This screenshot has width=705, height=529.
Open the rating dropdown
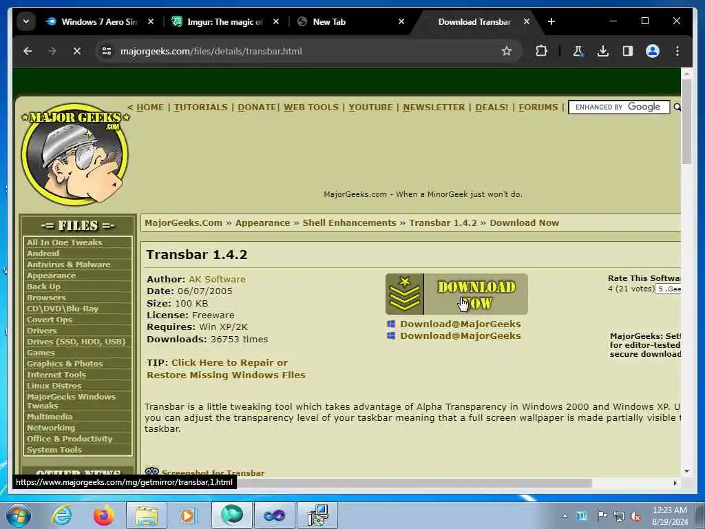[x=668, y=289]
